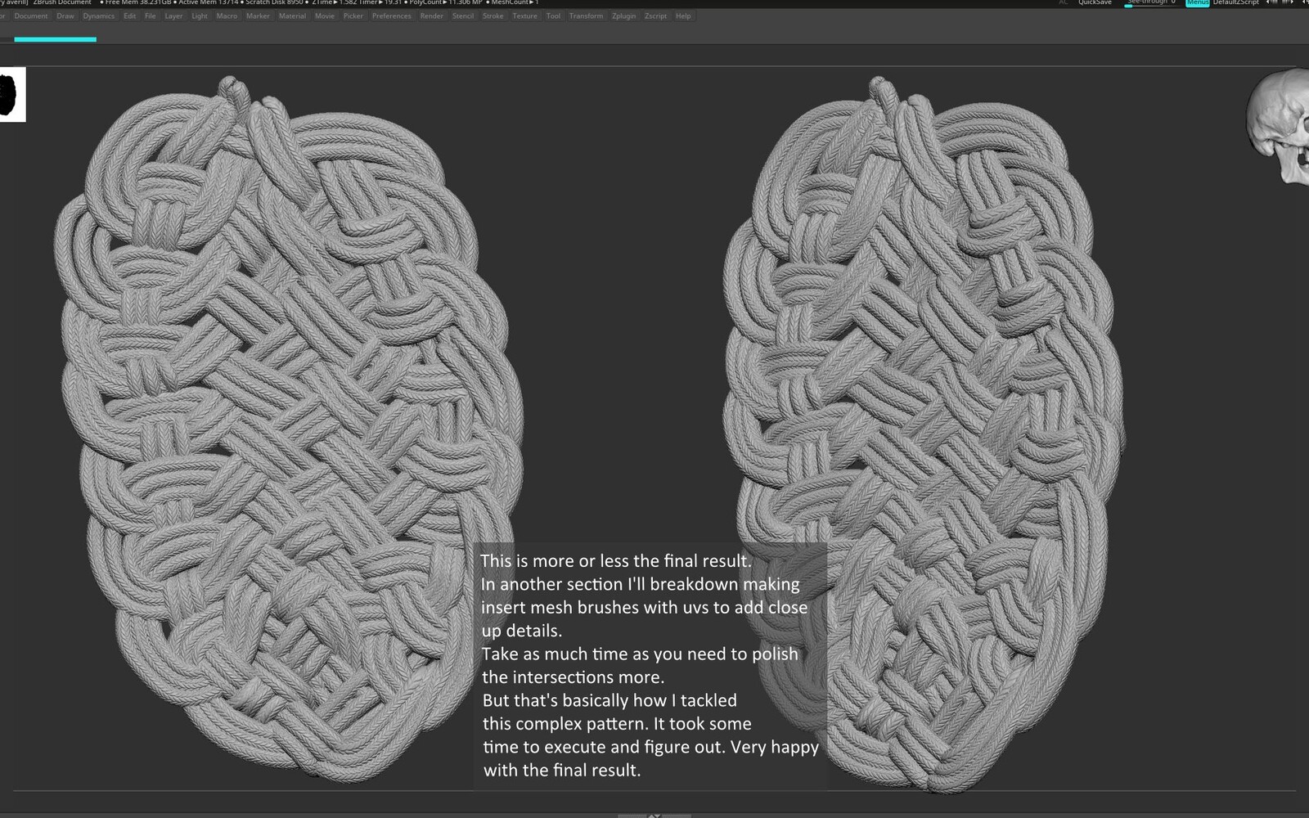Open the Zscript menu
The image size is (1309, 818).
(656, 16)
